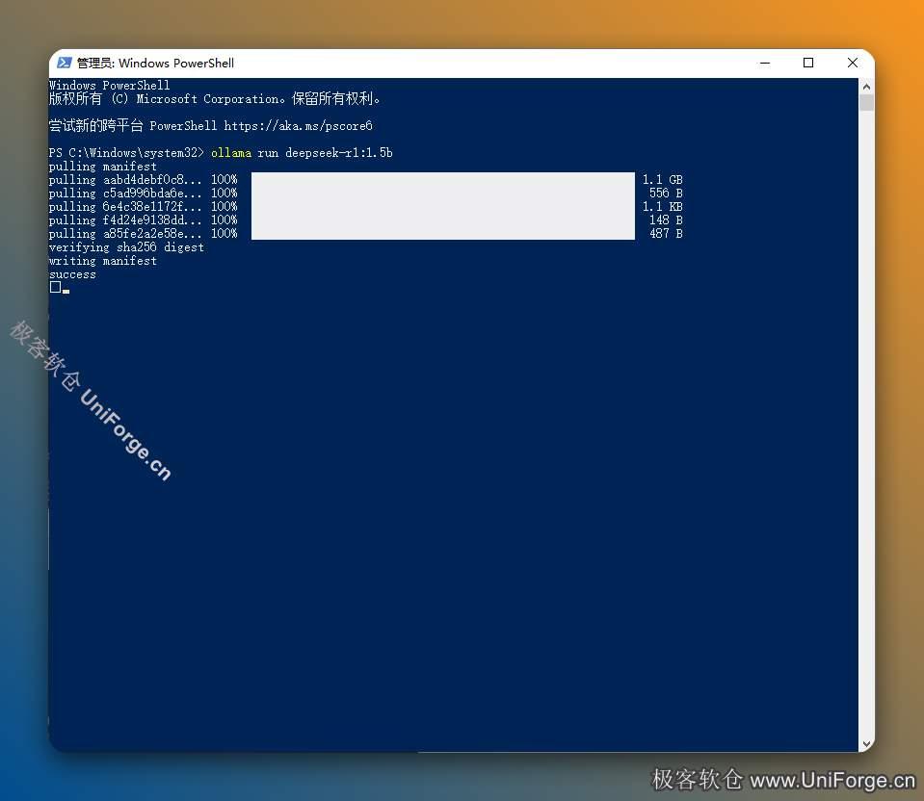Viewport: 924px width, 801px height.
Task: Click the 'pulling manifest' line
Action: (103, 167)
